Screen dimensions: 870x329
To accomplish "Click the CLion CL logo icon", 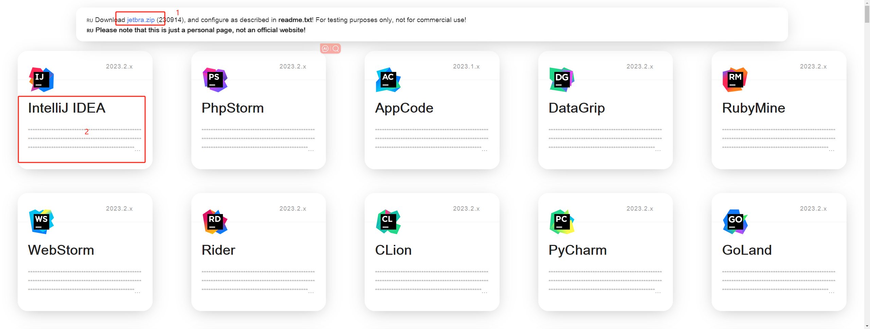I will (388, 222).
